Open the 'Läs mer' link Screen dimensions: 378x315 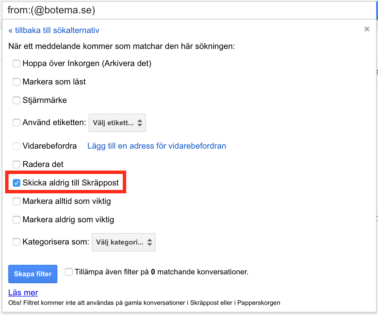point(23,293)
